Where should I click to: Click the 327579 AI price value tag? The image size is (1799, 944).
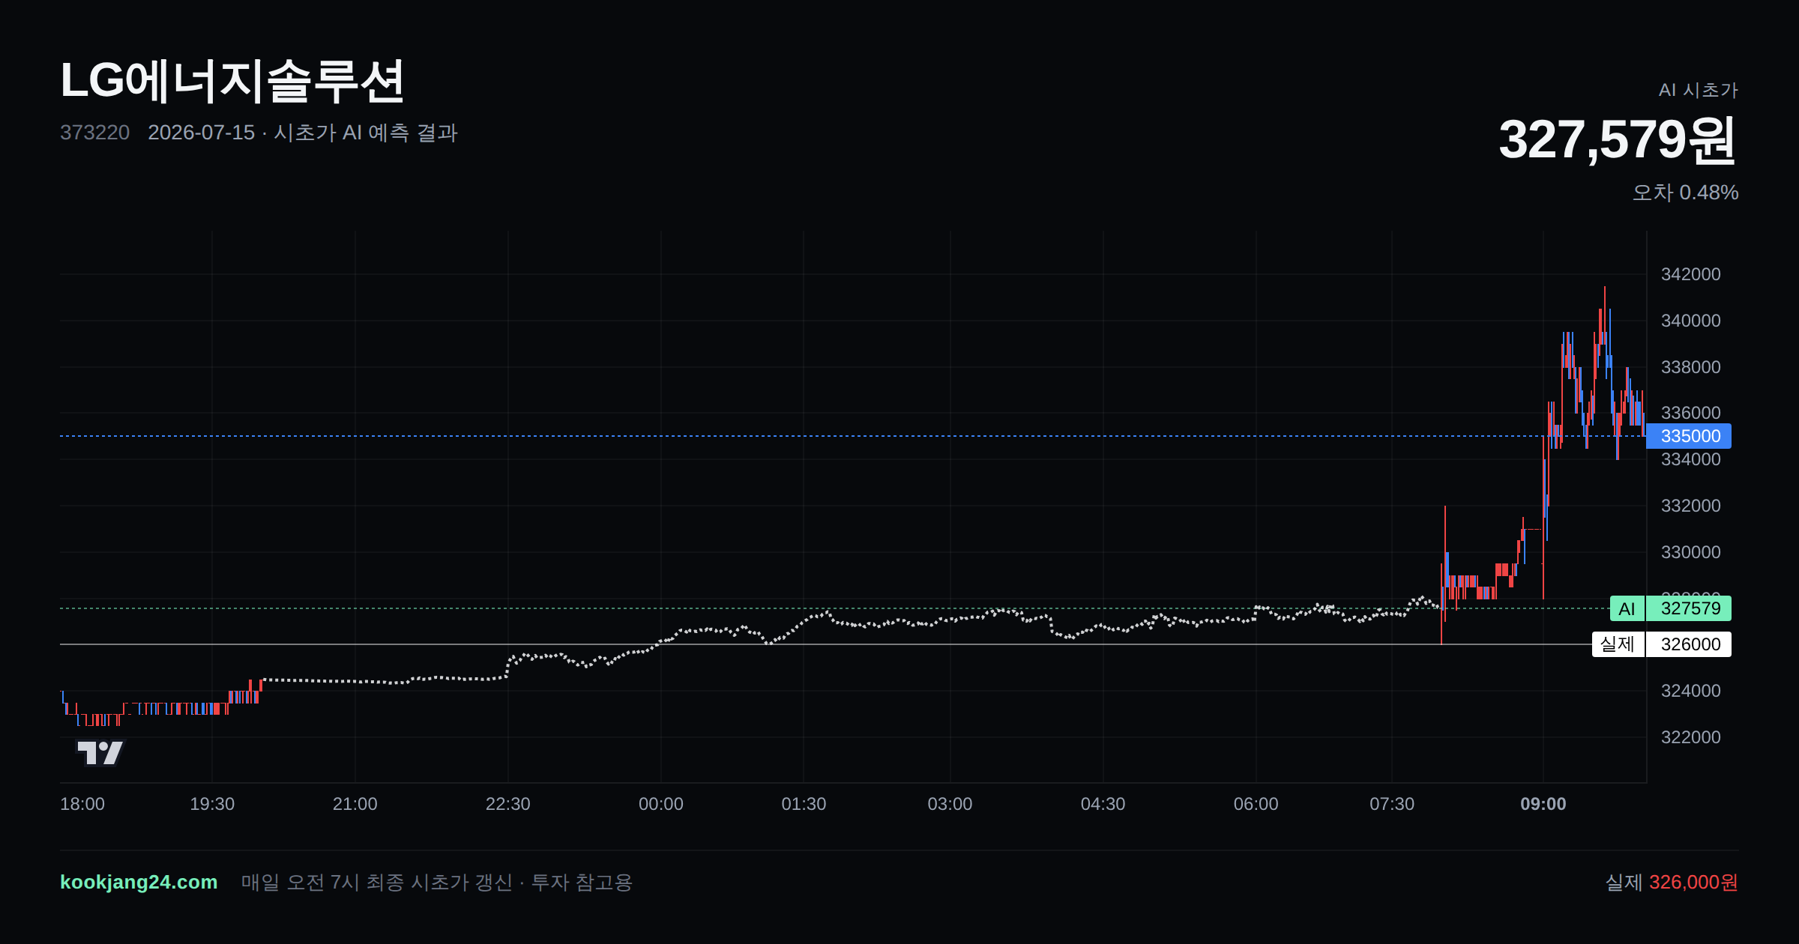[1689, 608]
